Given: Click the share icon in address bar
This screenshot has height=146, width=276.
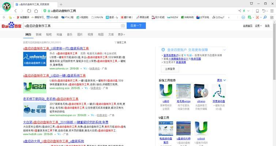Looking at the screenshot, I should click(x=240, y=11).
